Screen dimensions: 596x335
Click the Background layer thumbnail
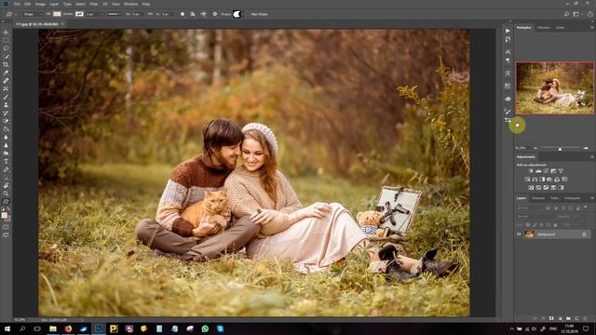[x=530, y=234]
